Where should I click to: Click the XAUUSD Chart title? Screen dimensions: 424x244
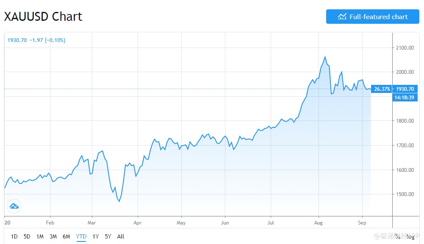tap(43, 17)
